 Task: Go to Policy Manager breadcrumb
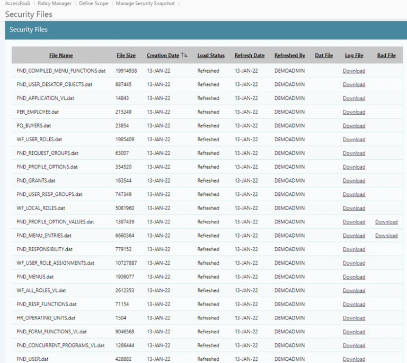tap(55, 4)
